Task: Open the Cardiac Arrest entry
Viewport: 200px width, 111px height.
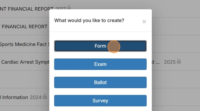Action: click(25, 62)
